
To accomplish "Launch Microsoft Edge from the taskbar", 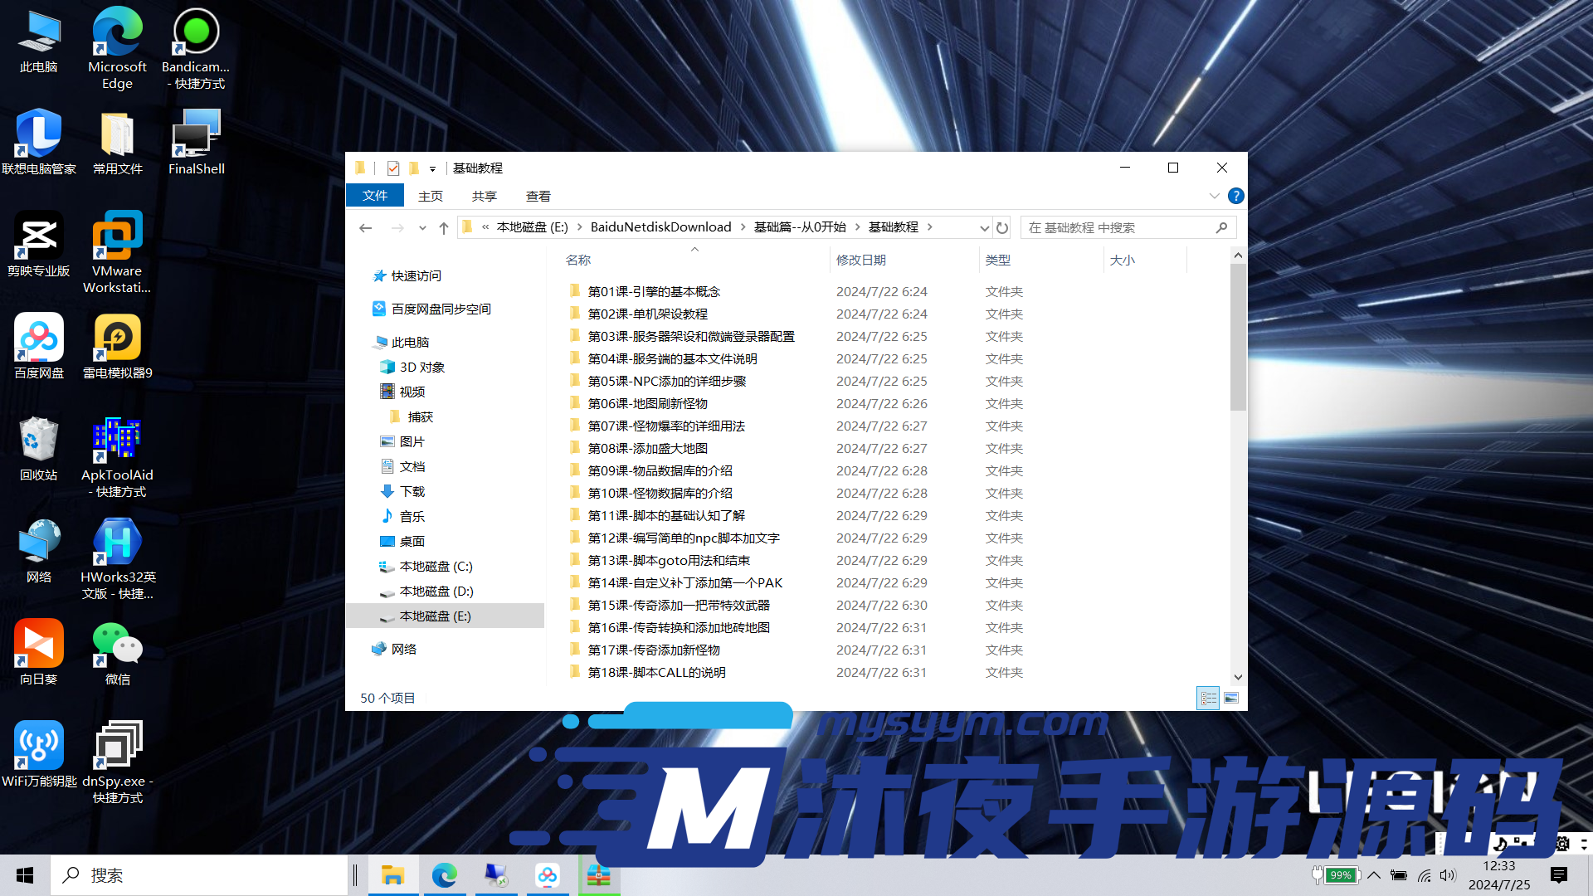I will pyautogui.click(x=446, y=874).
